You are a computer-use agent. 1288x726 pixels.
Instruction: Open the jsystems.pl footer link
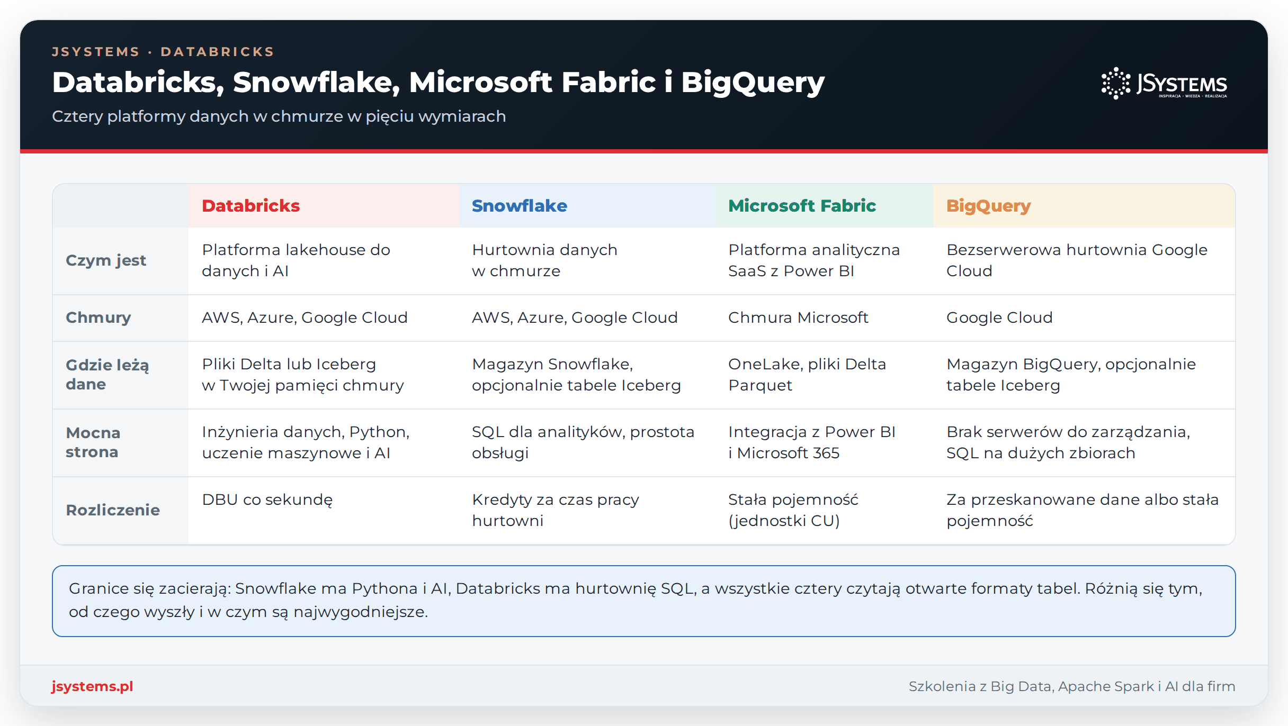pyautogui.click(x=92, y=686)
